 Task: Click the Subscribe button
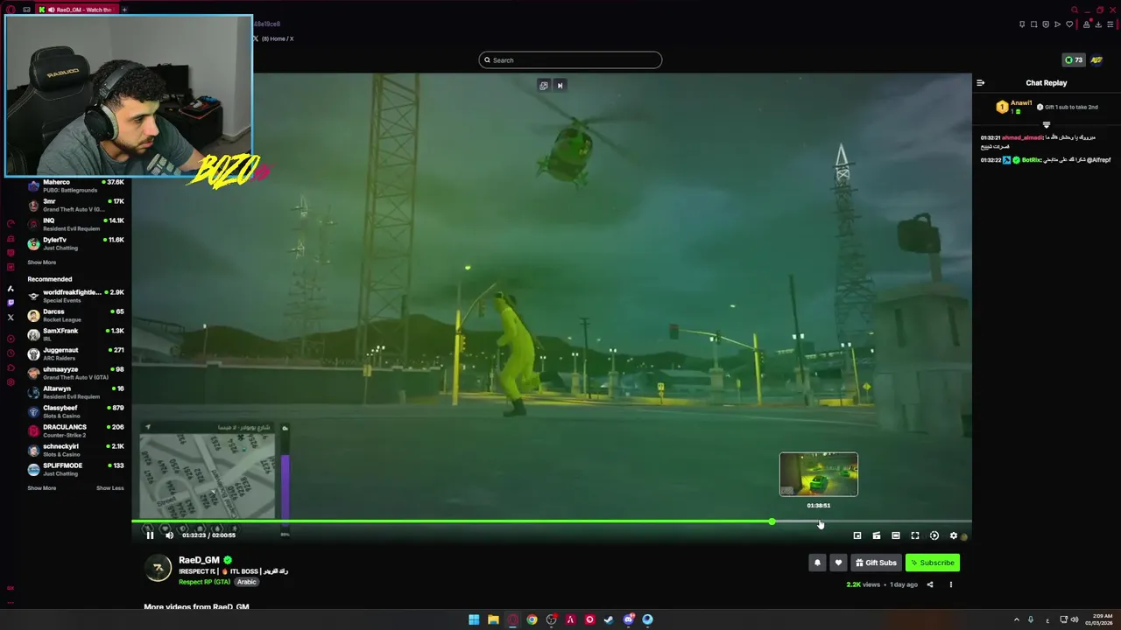pyautogui.click(x=933, y=563)
